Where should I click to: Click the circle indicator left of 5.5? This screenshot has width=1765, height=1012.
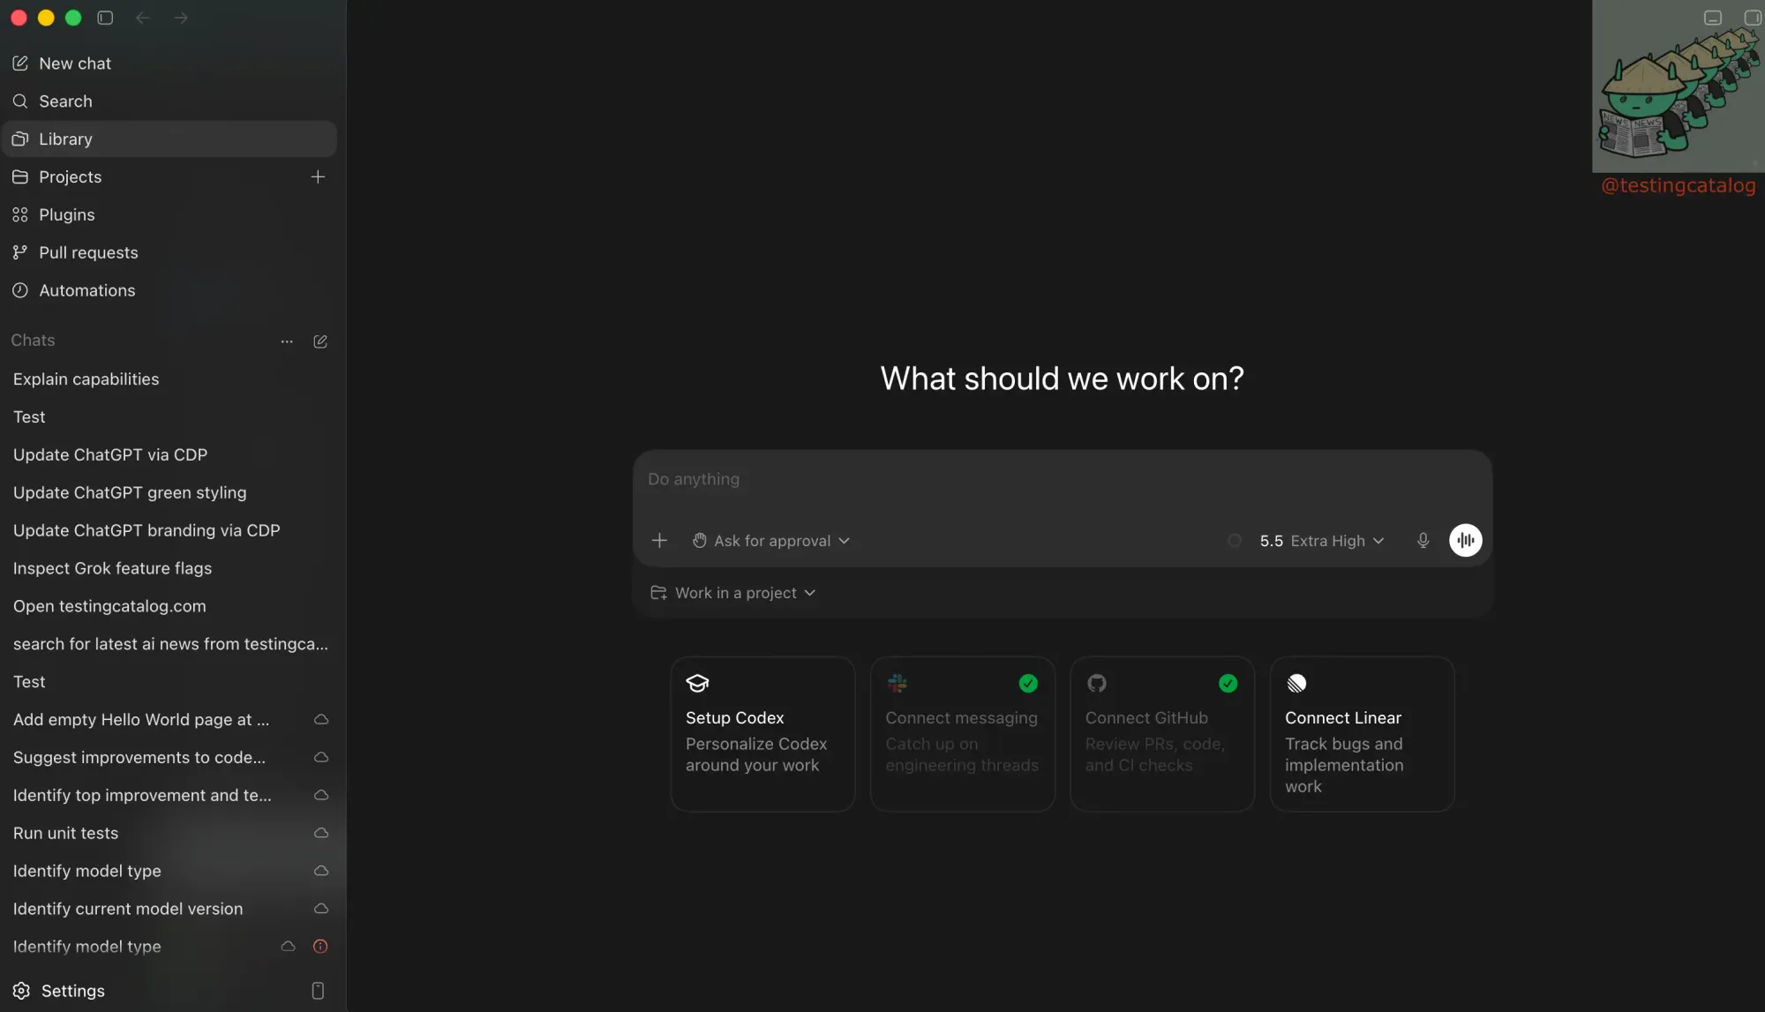[1235, 541]
